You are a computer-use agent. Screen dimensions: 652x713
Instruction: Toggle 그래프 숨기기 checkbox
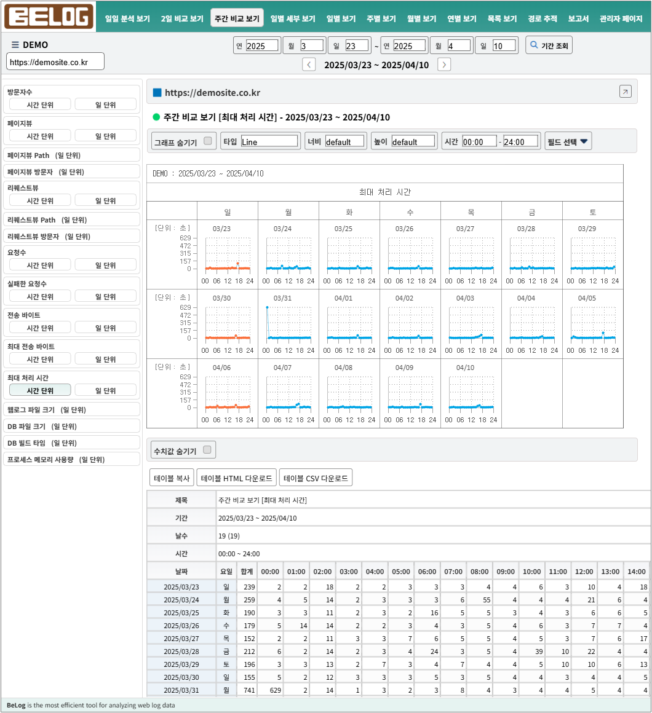pos(207,141)
